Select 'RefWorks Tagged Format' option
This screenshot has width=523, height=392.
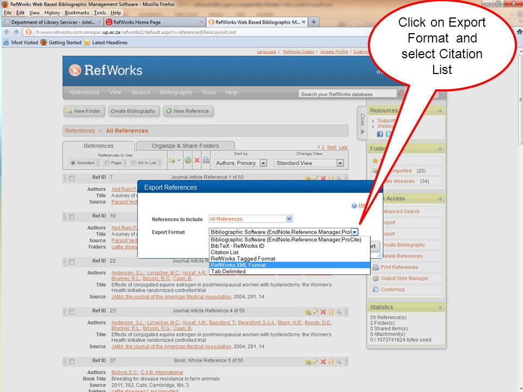coord(289,259)
